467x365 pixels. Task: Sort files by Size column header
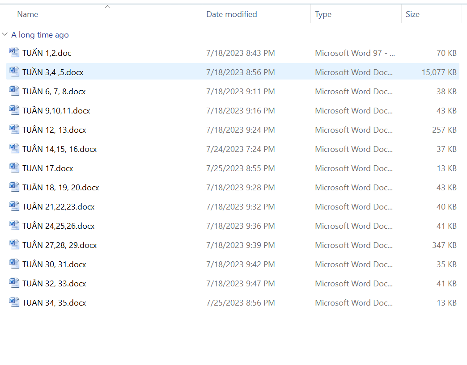tap(412, 14)
